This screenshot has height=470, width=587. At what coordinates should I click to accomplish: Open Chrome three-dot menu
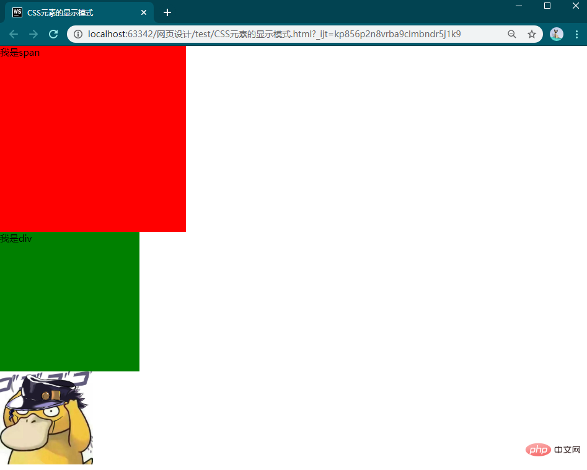(x=576, y=34)
